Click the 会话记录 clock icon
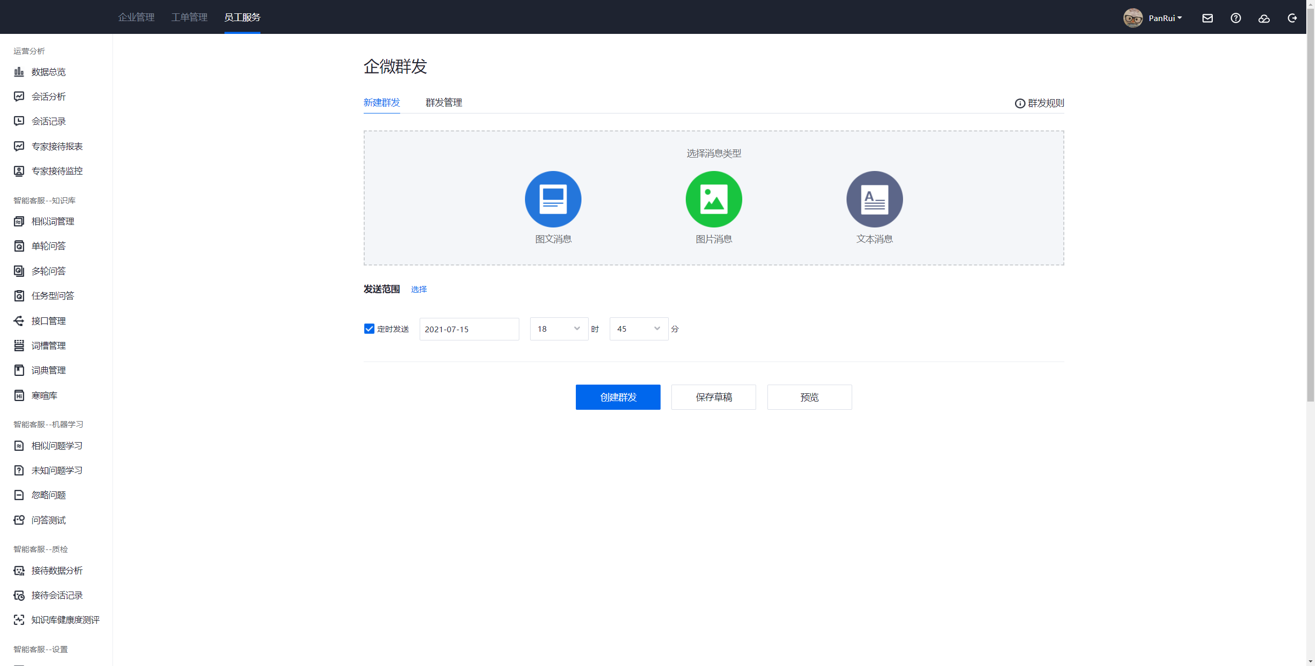The width and height of the screenshot is (1315, 666). pos(19,121)
